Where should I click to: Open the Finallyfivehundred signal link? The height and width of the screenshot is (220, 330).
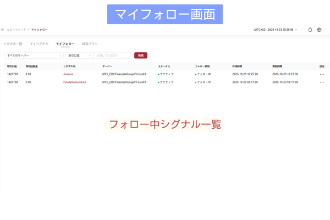click(x=75, y=82)
